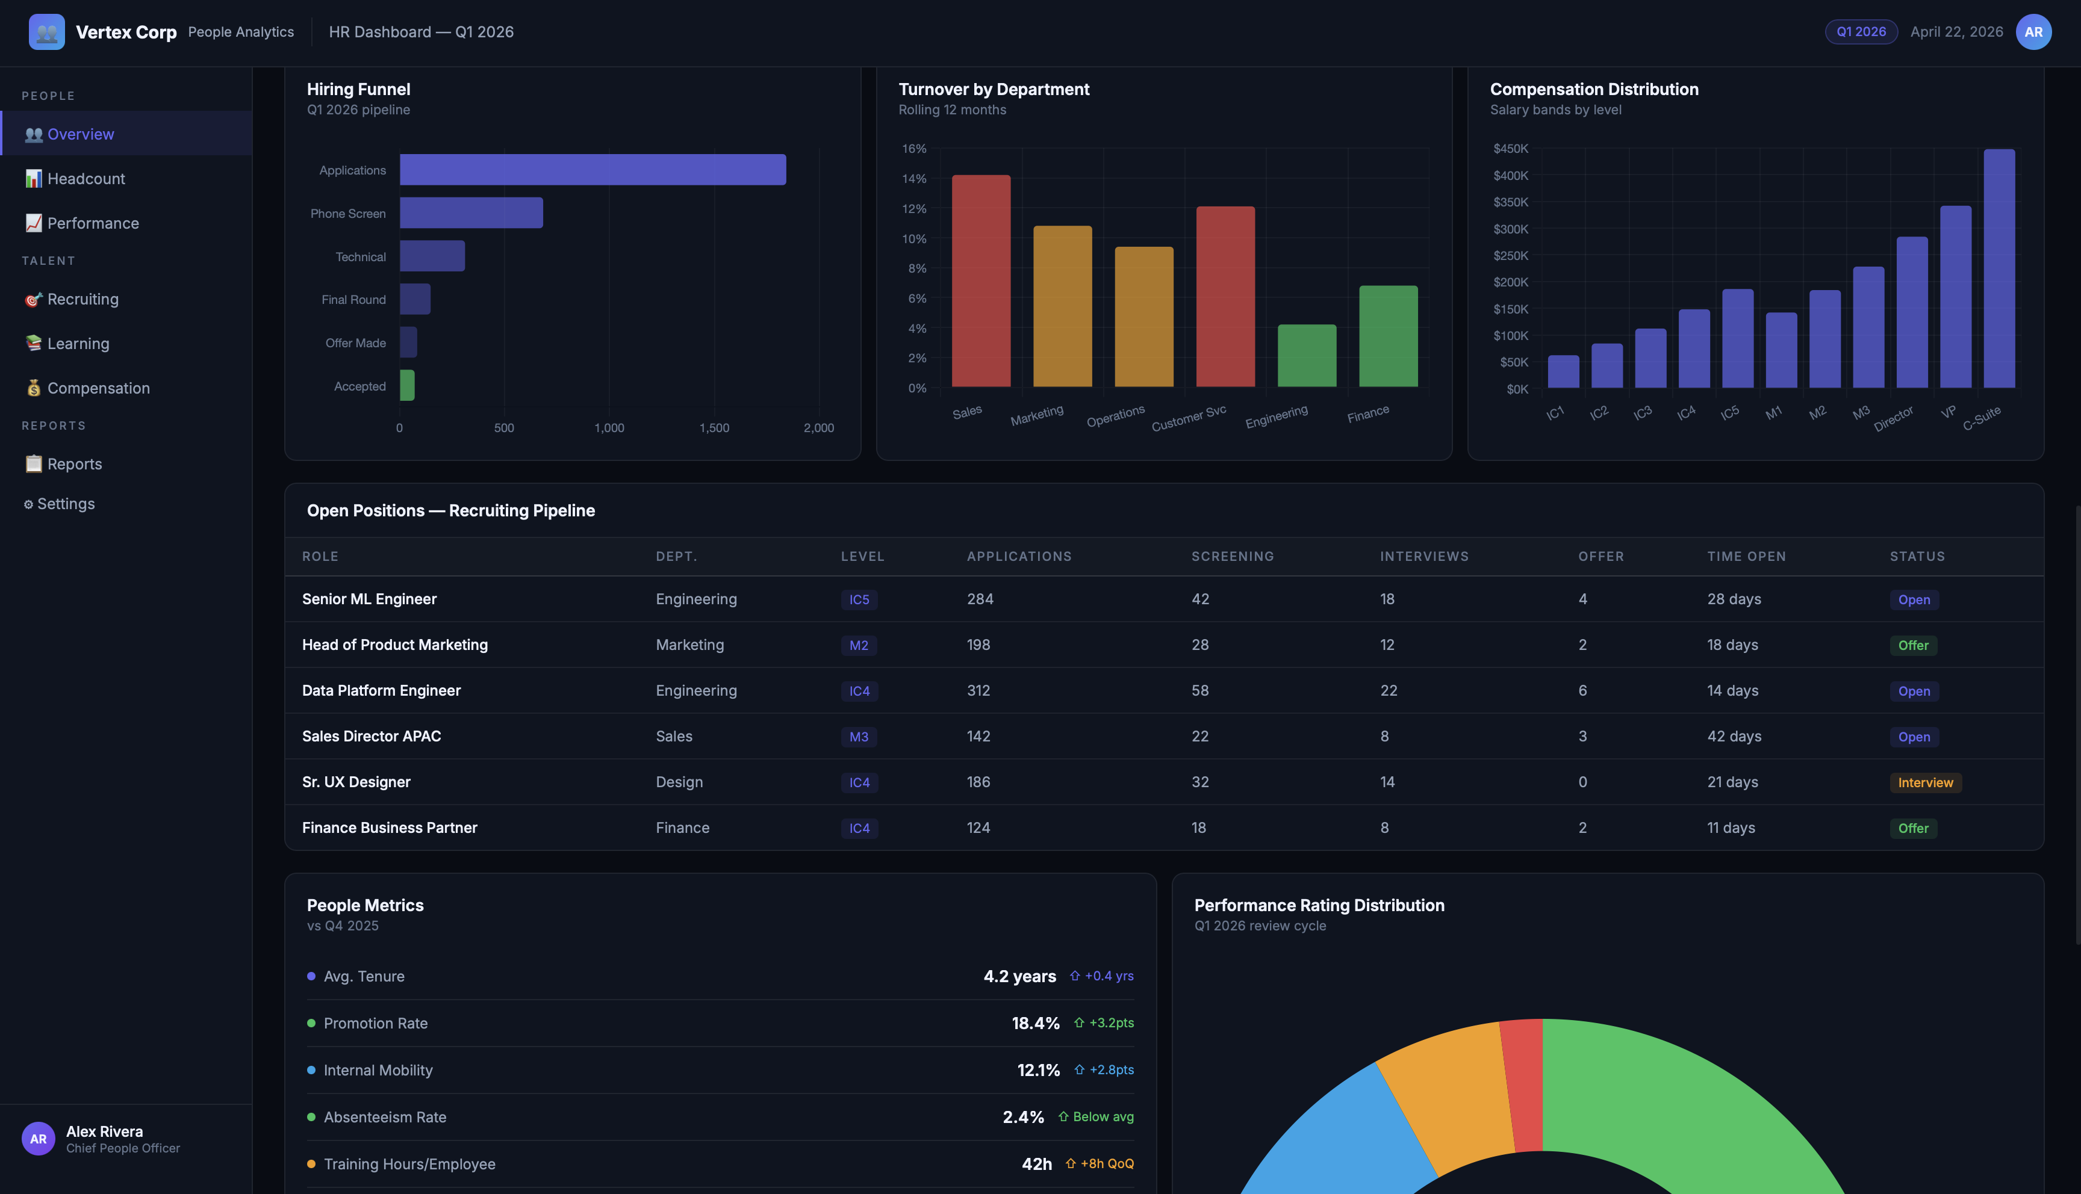Click the Performance trend chart icon
This screenshot has width=2081, height=1194.
click(34, 223)
